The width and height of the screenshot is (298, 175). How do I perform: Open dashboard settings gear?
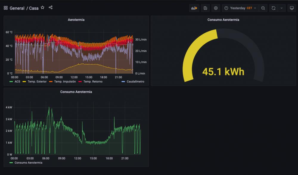point(216,8)
